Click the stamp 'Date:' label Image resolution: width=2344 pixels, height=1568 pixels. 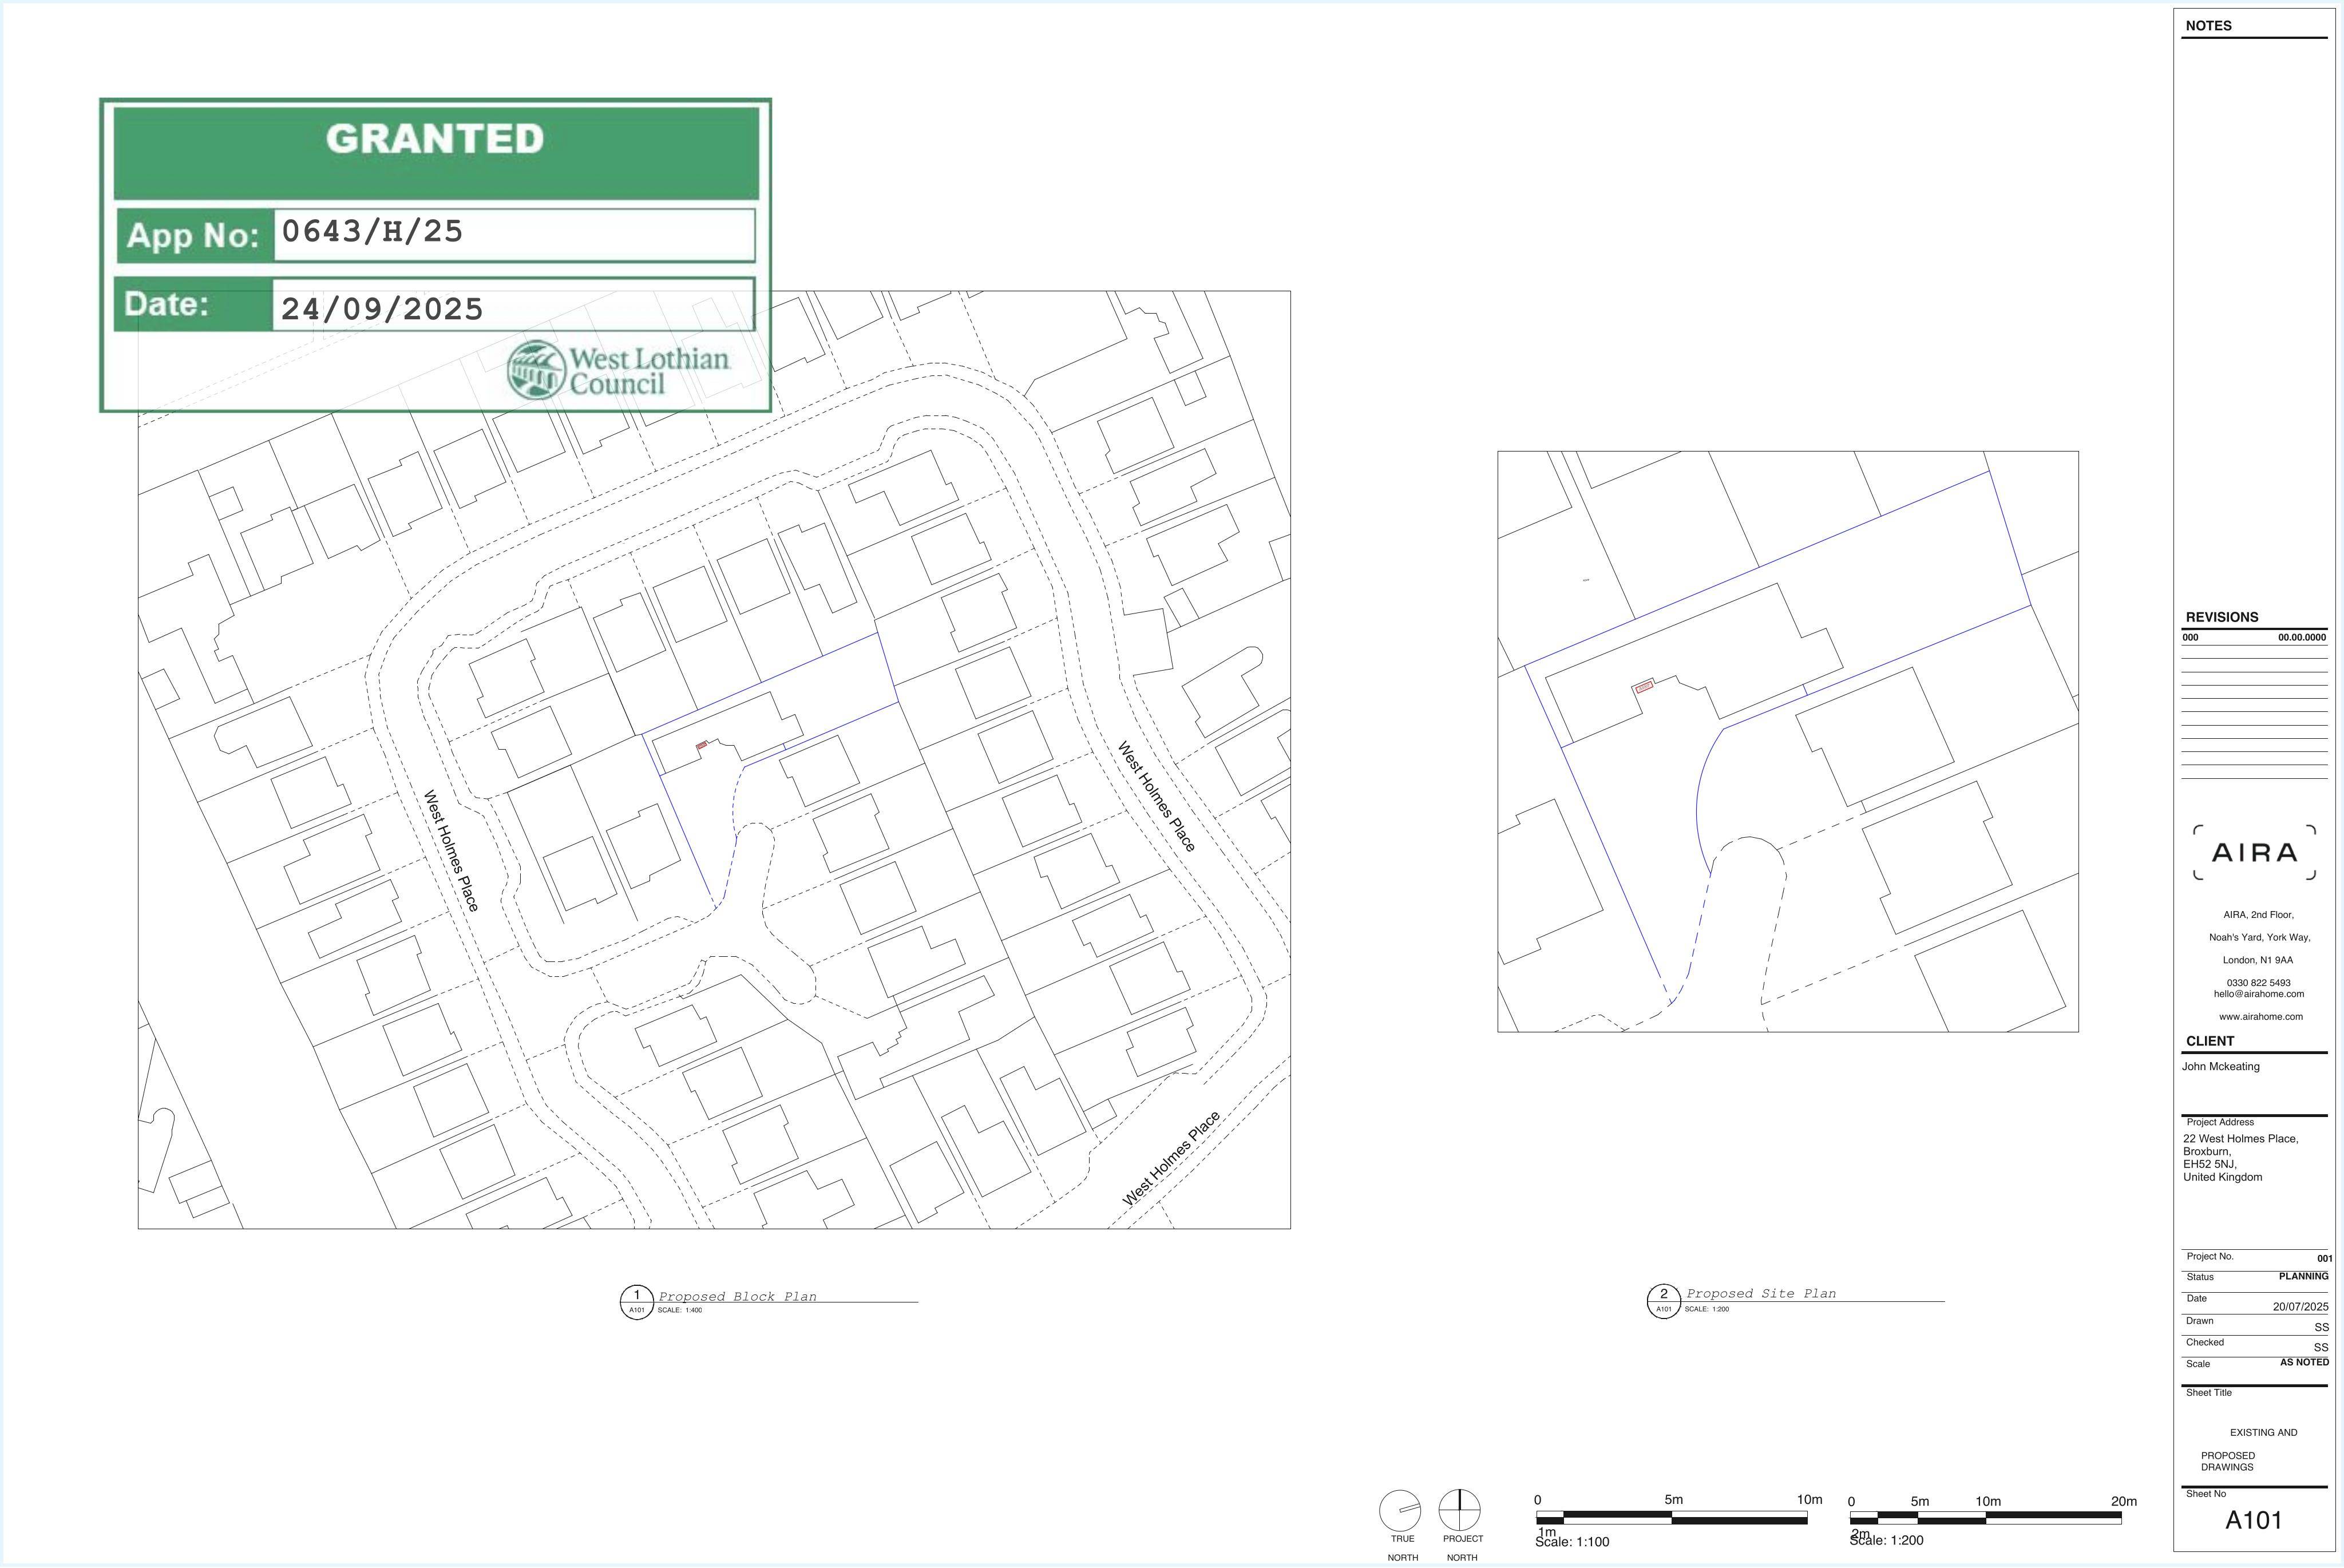(167, 304)
